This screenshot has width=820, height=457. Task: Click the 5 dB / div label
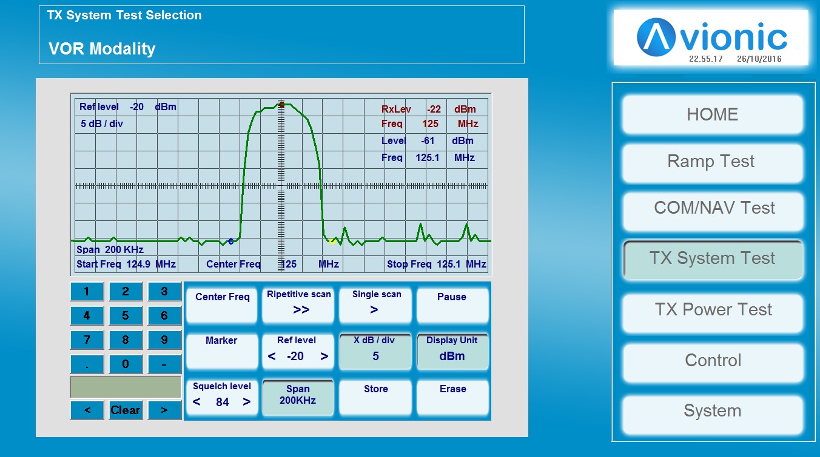[102, 123]
